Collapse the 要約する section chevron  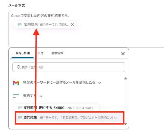[x=41, y=96]
